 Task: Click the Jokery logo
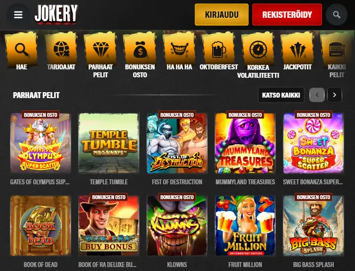tap(56, 14)
